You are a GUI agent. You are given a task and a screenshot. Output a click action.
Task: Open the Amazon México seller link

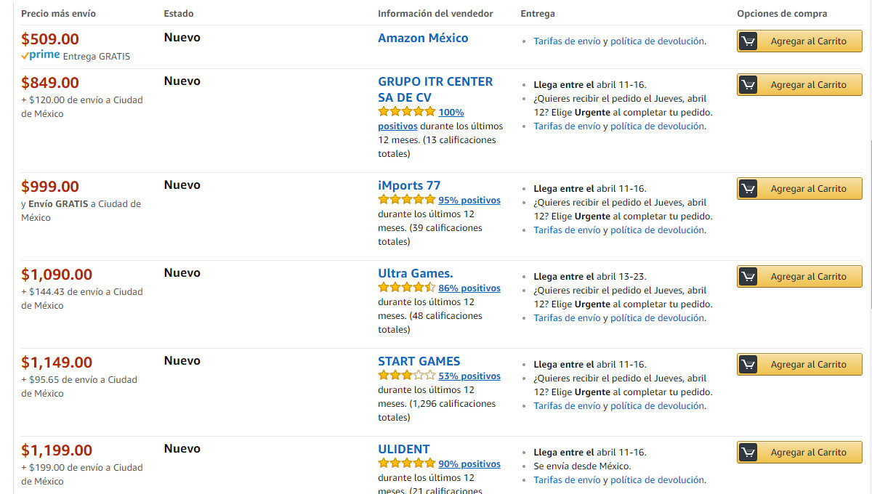click(x=423, y=38)
